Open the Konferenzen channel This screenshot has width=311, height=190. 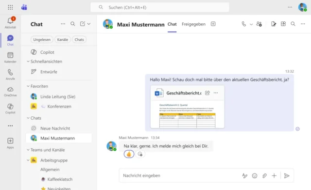pos(59,107)
